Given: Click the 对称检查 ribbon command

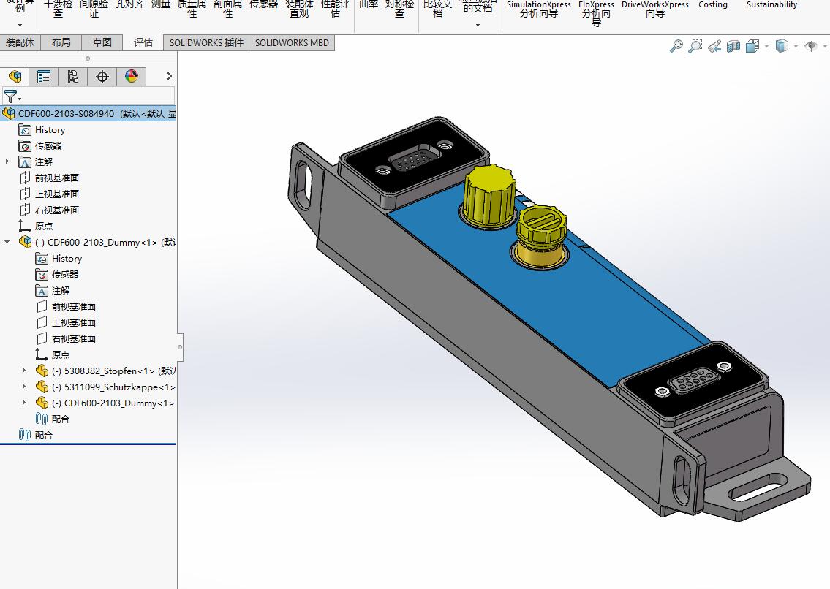Looking at the screenshot, I should tap(400, 8).
